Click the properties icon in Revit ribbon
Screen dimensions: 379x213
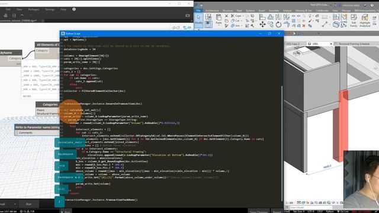pyautogui.click(x=208, y=17)
